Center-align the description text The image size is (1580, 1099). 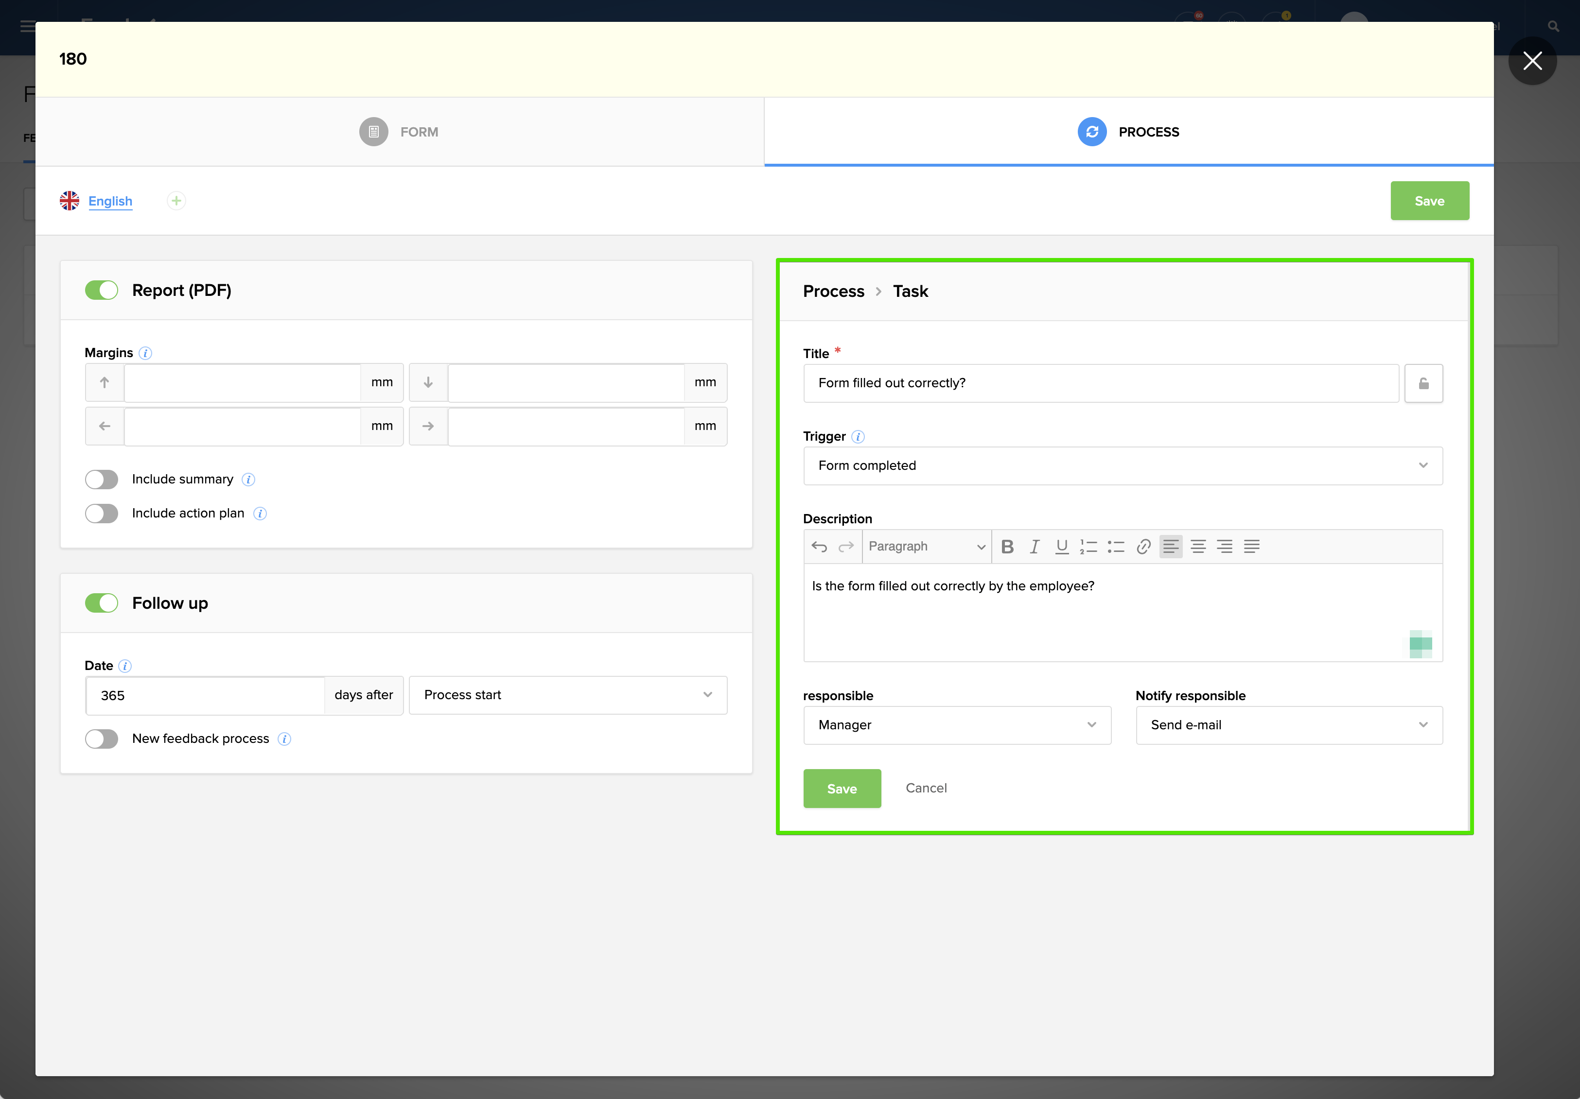coord(1198,547)
